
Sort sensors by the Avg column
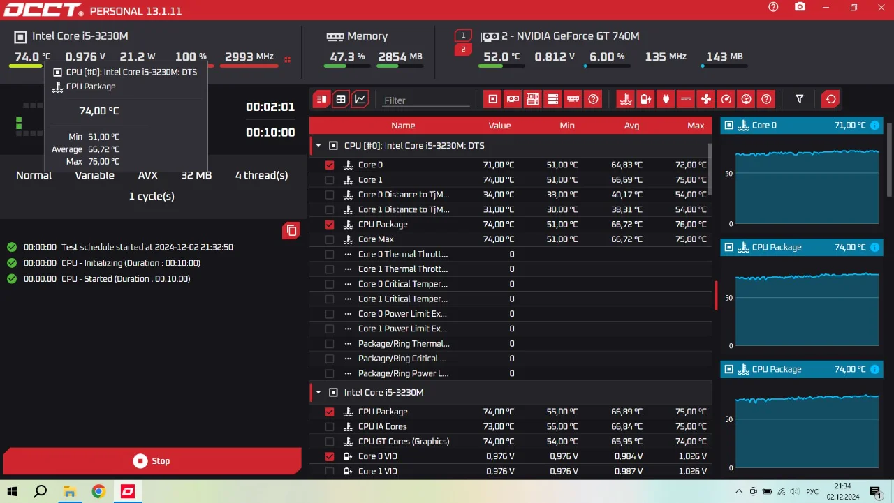(631, 126)
